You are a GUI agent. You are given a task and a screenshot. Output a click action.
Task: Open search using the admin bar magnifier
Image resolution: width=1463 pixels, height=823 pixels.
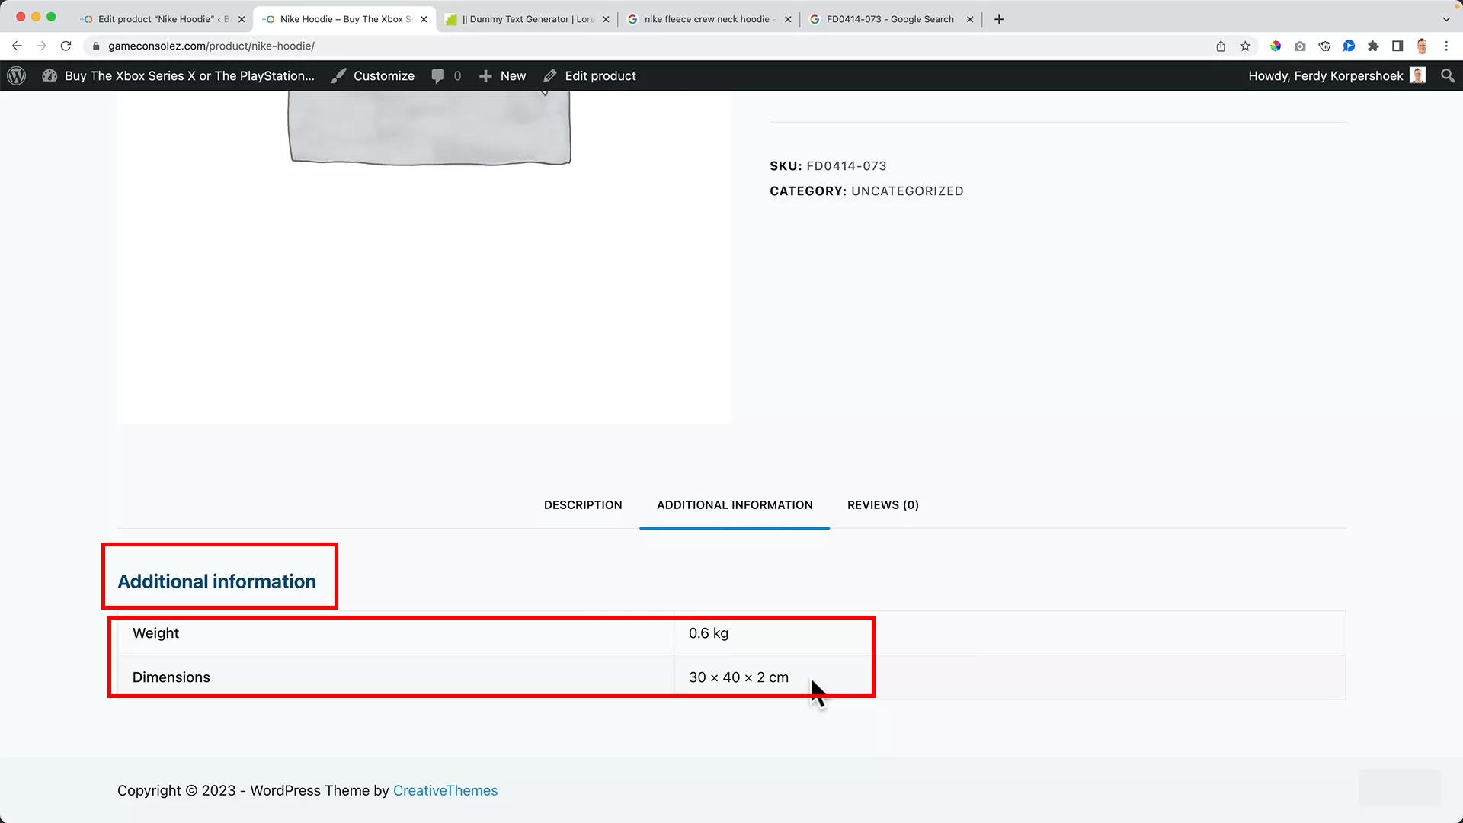pos(1447,75)
